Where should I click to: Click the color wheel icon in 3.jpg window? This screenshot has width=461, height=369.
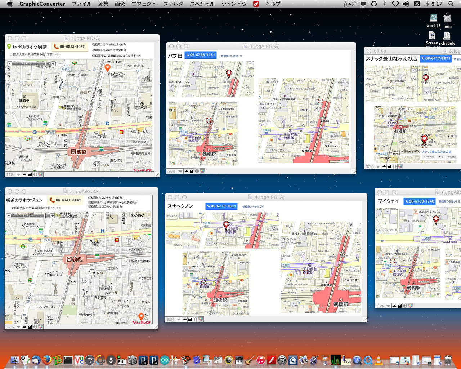coord(202,171)
